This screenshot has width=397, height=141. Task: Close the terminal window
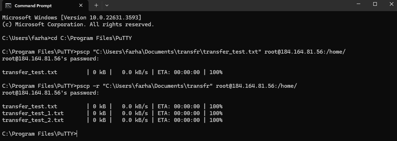392,4
